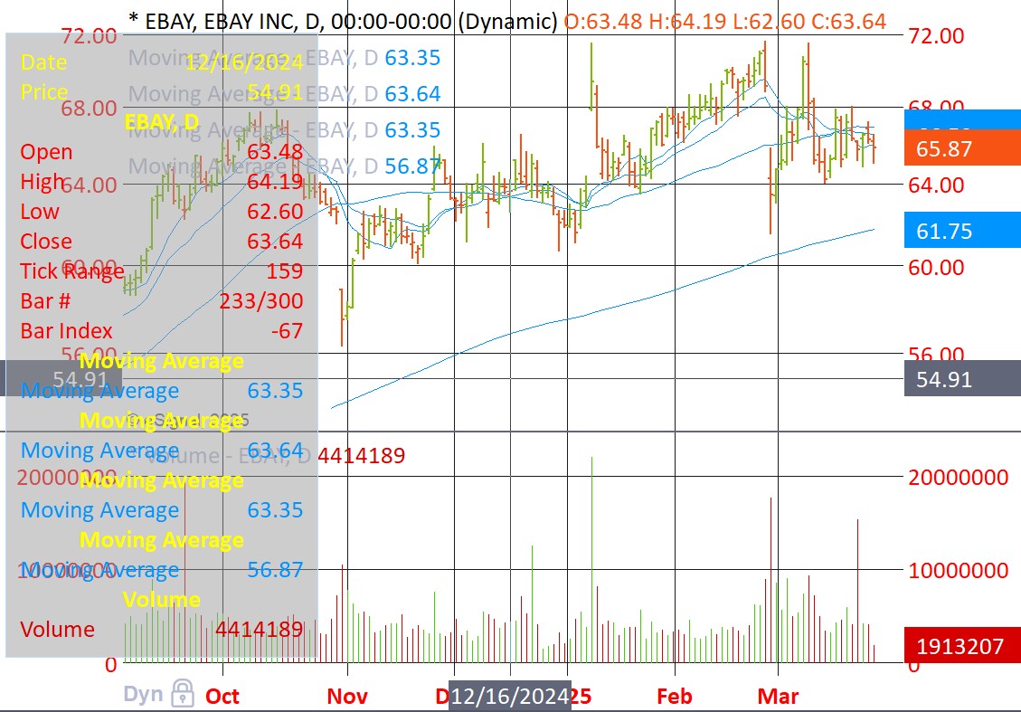Click the padlock icon beside Dyn

(183, 693)
